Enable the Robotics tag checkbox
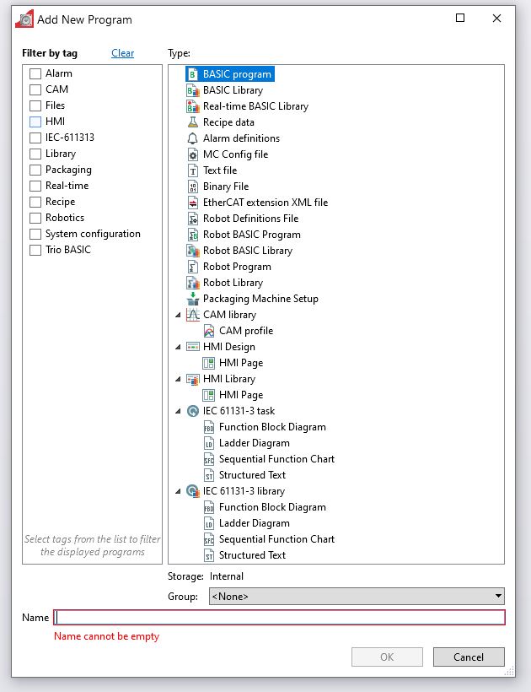The width and height of the screenshot is (531, 692). tap(35, 218)
